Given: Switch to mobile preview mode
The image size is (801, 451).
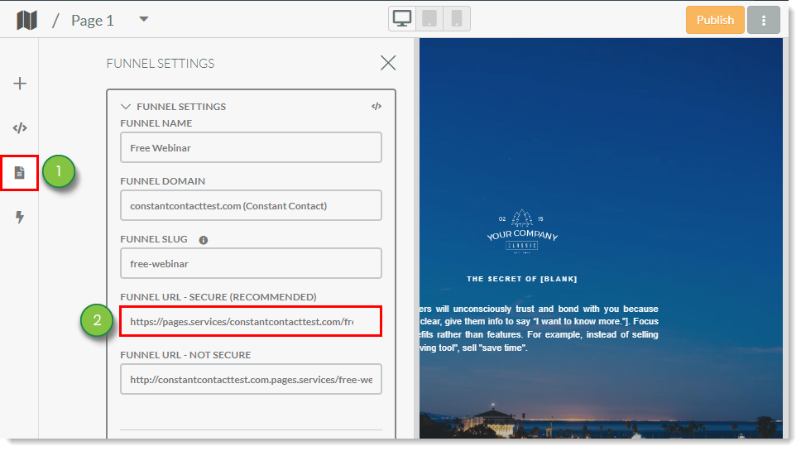Looking at the screenshot, I should [457, 19].
